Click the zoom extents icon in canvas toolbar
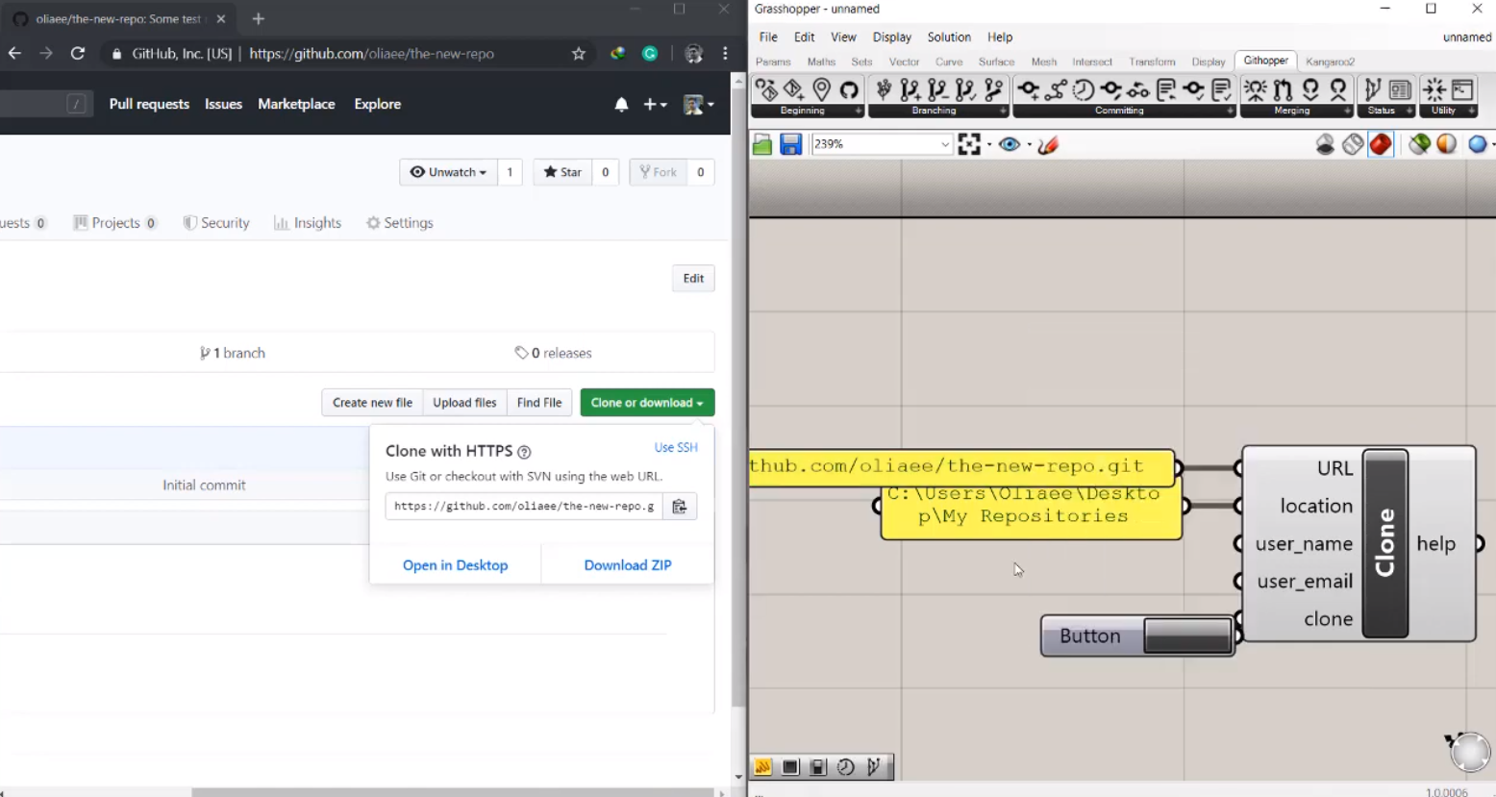 pos(969,144)
